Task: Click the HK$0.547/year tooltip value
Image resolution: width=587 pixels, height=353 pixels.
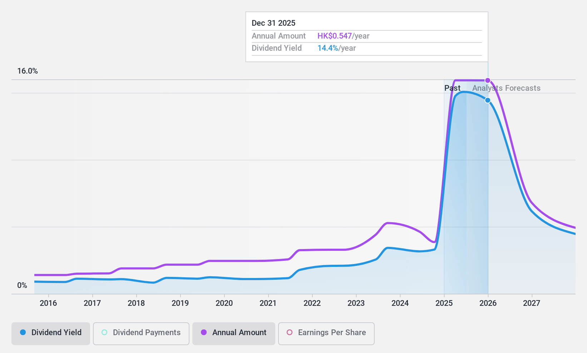Action: click(343, 36)
